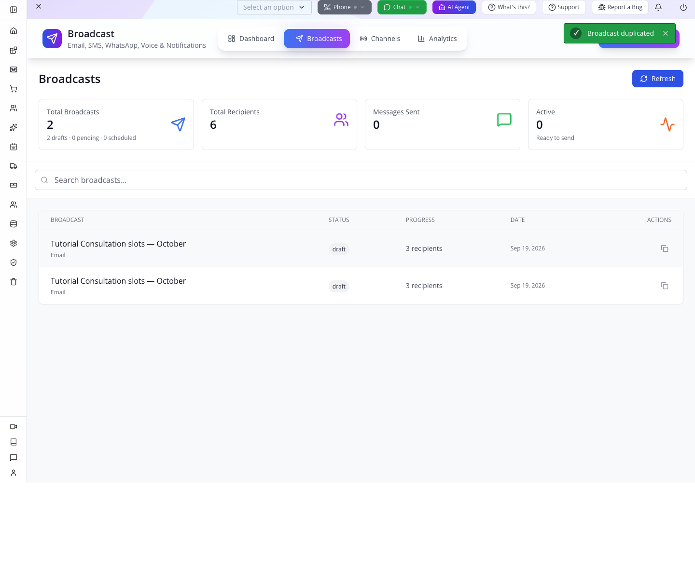The width and height of the screenshot is (695, 579).
Task: Open the settings gear sidebar icon
Action: (x=14, y=243)
